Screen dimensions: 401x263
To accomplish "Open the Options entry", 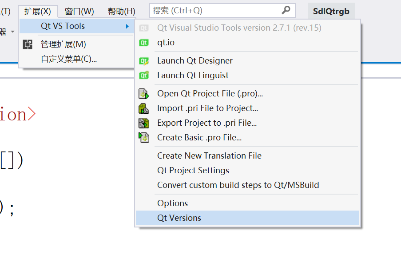I will click(172, 203).
